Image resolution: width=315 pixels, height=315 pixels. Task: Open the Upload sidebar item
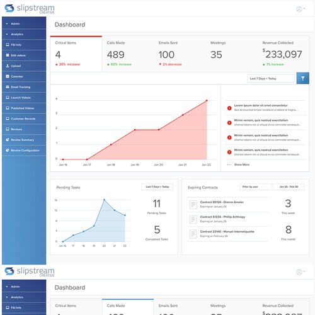tap(24, 66)
